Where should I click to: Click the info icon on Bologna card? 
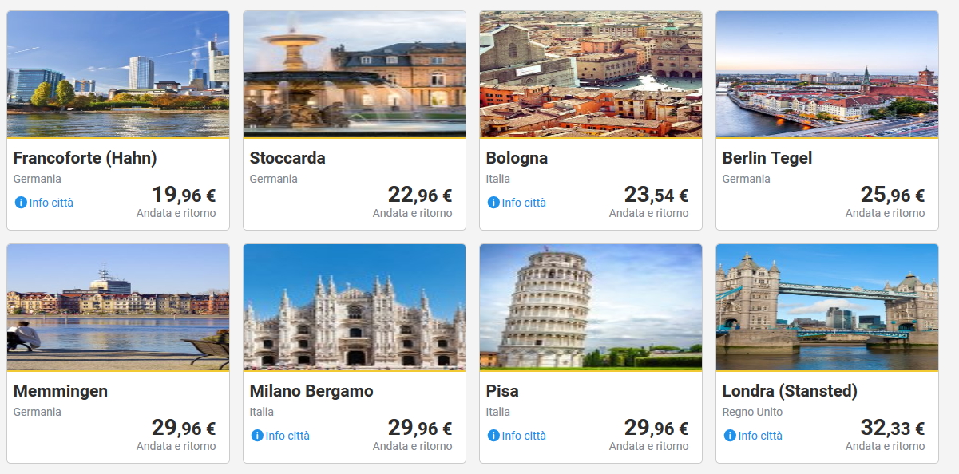click(x=493, y=203)
